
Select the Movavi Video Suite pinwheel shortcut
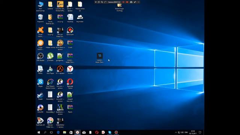(x=50, y=123)
